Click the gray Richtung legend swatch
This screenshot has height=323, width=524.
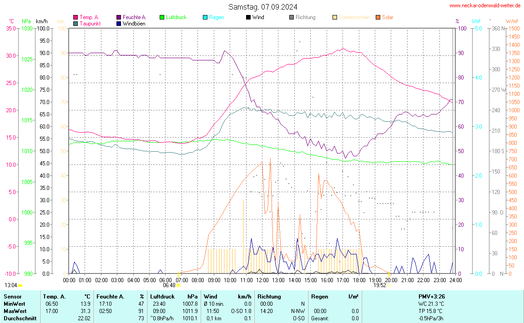point(292,17)
